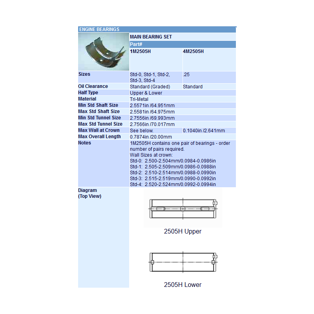Click the .25 size value
Image resolution: width=314 pixels, height=314 pixels.
186,74
